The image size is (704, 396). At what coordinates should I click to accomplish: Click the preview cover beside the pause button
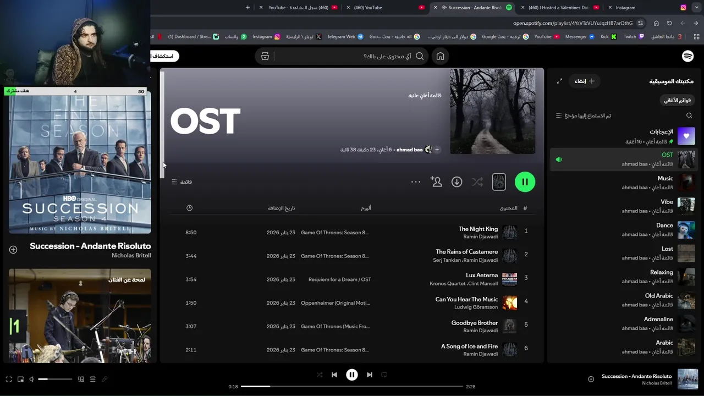pos(499,182)
